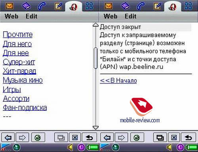The width and height of the screenshot is (198, 152).
Task: Go back in left browser toolbar
Action: click(8, 137)
